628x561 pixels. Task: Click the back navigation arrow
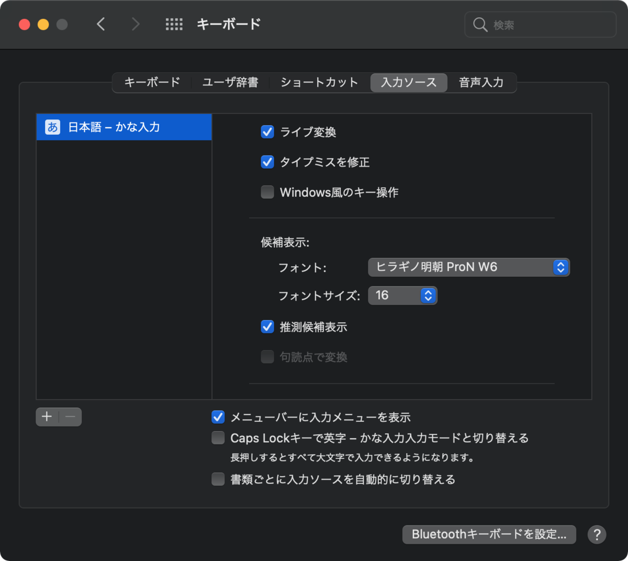(x=101, y=24)
